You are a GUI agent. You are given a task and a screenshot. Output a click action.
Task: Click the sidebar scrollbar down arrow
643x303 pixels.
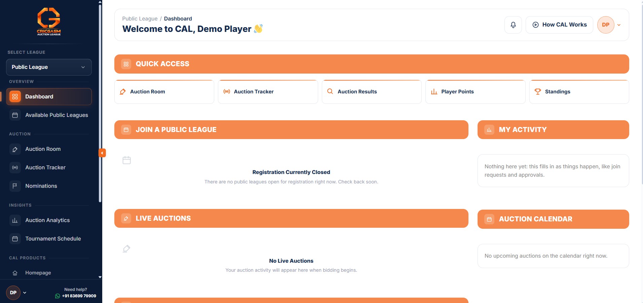pyautogui.click(x=100, y=277)
